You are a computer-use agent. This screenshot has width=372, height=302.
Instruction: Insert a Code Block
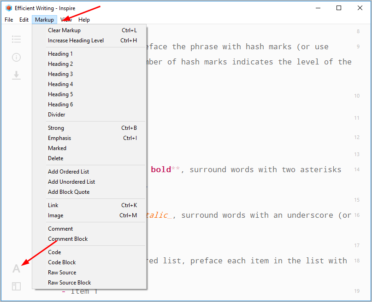[89, 262]
